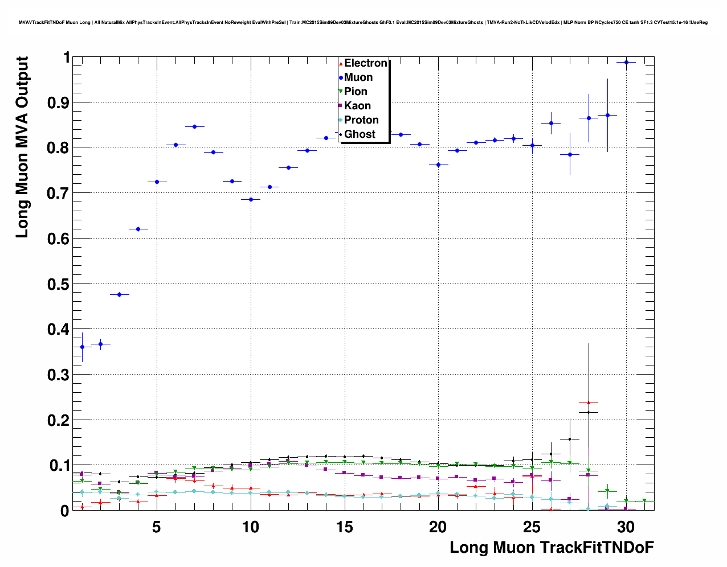Click the blue Muon circle marker in legend
Image resolution: width=727 pixels, height=567 pixels.
coord(341,77)
